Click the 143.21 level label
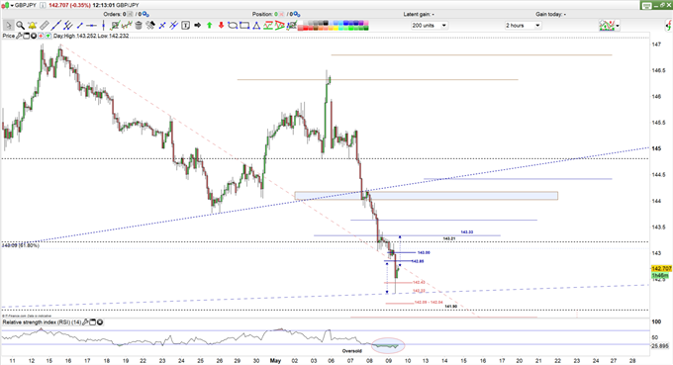Image resolution: width=673 pixels, height=365 pixels. 449,238
